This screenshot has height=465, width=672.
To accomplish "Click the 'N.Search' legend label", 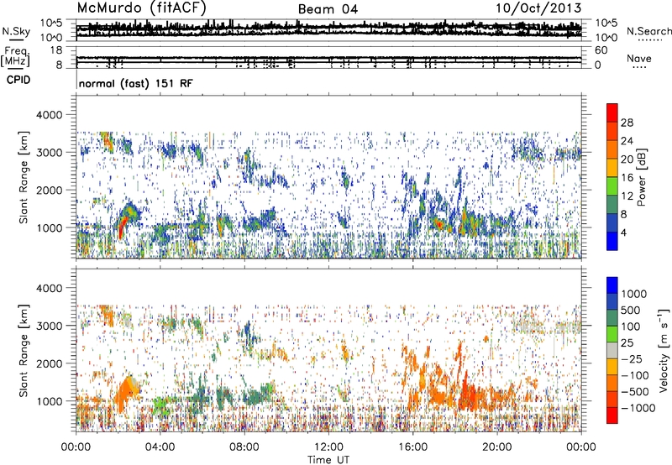I will coord(648,31).
